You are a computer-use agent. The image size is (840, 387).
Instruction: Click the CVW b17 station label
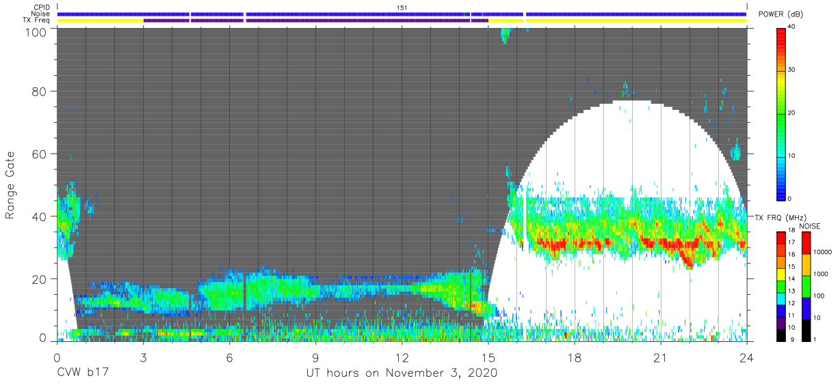click(82, 373)
